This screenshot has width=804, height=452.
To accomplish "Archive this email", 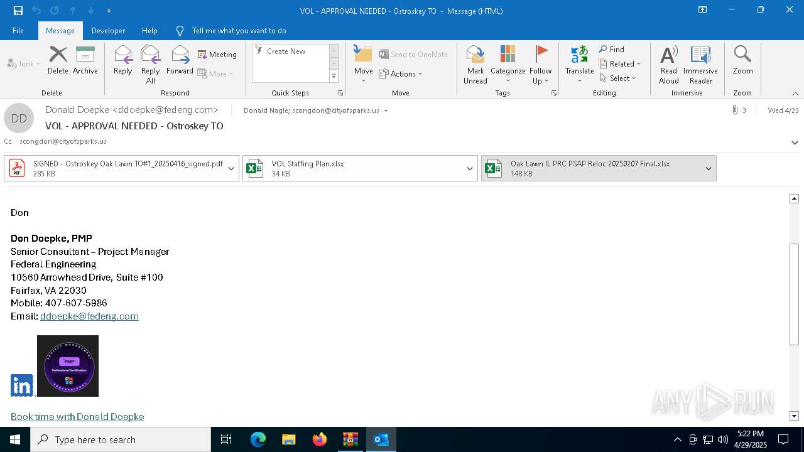I will pos(85,61).
